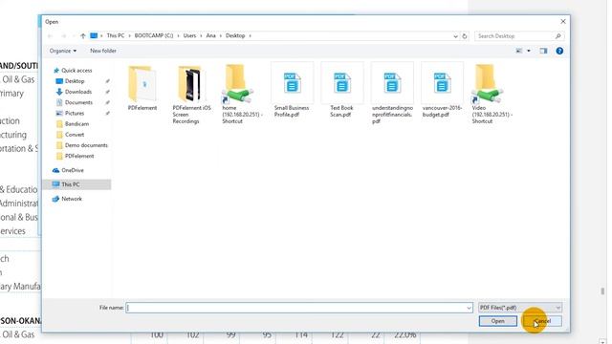Viewport: 612px width, 344px height.
Task: Click Ana in the address path
Action: [x=210, y=35]
